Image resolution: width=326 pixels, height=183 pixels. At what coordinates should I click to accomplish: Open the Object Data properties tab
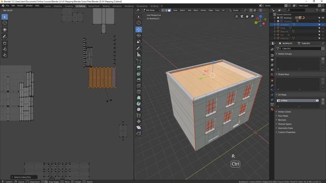(272, 105)
